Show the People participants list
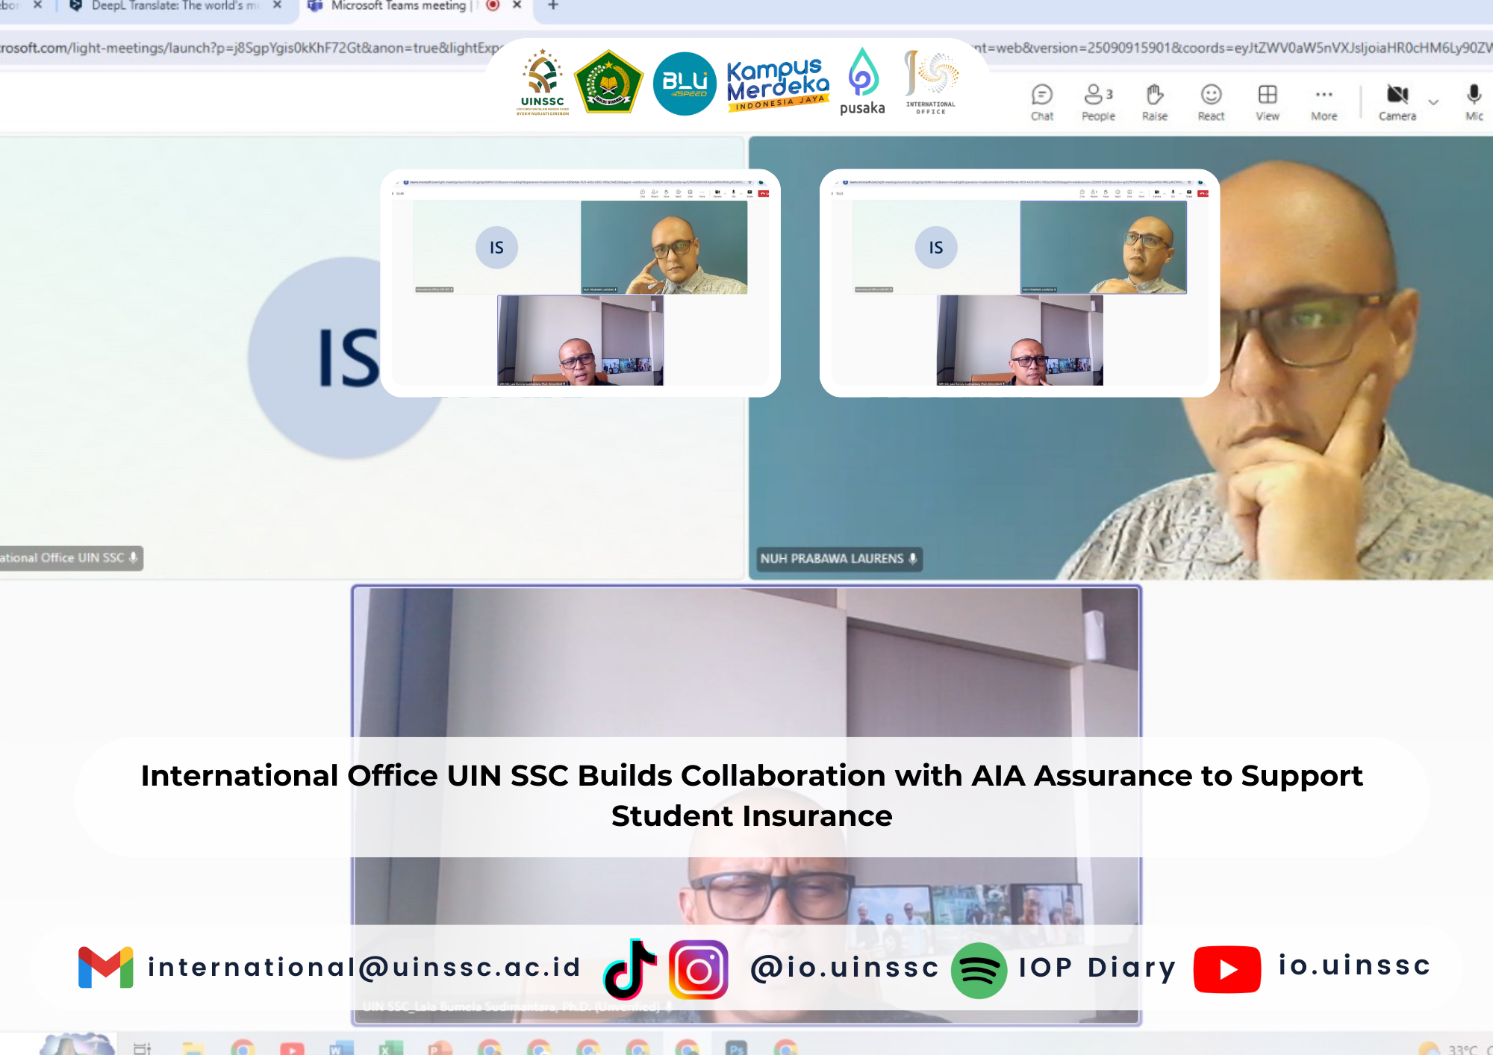The width and height of the screenshot is (1493, 1055). 1098,102
